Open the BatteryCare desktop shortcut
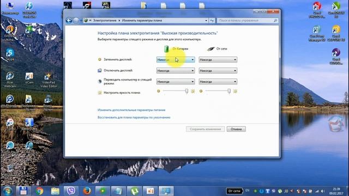The image size is (349, 196). [29, 124]
